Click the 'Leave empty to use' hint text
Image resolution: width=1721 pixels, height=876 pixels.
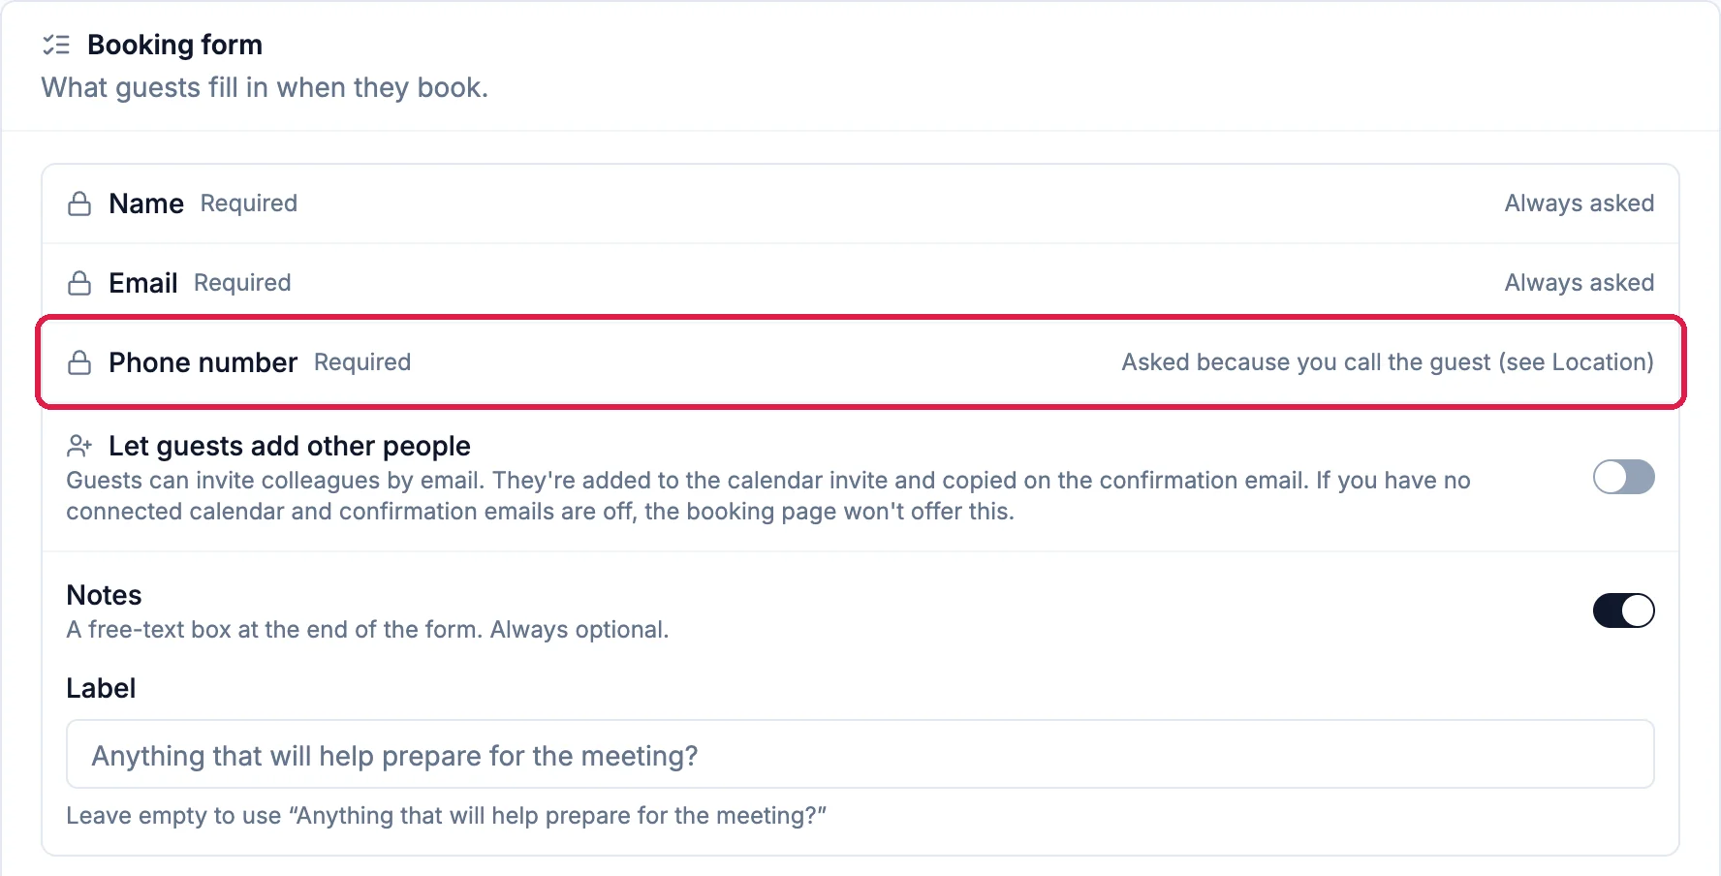446,816
